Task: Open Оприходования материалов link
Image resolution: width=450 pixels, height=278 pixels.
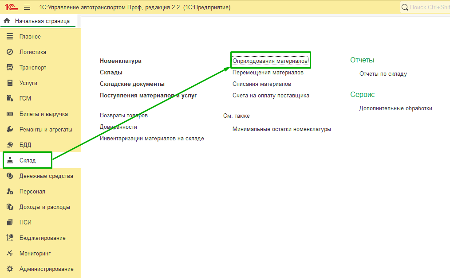Action: [x=270, y=61]
